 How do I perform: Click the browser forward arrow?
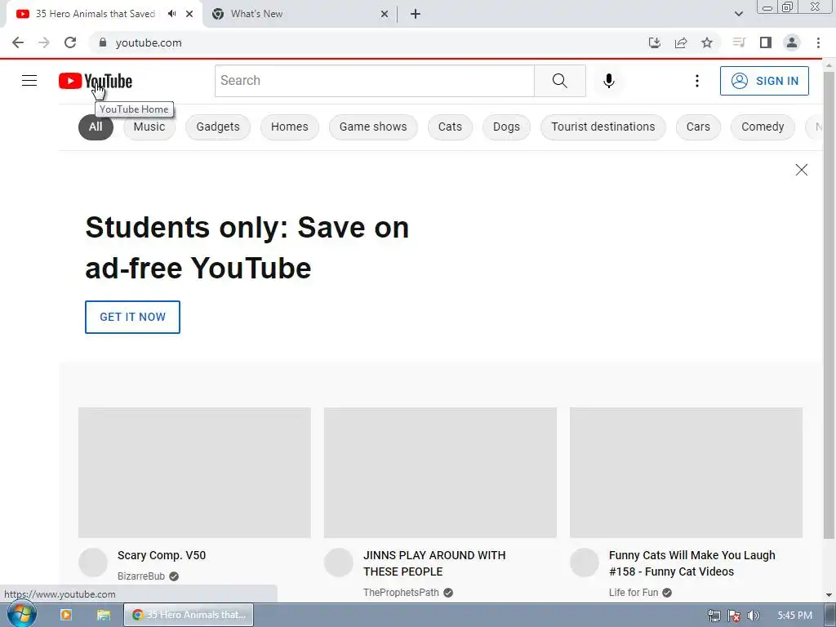tap(44, 42)
